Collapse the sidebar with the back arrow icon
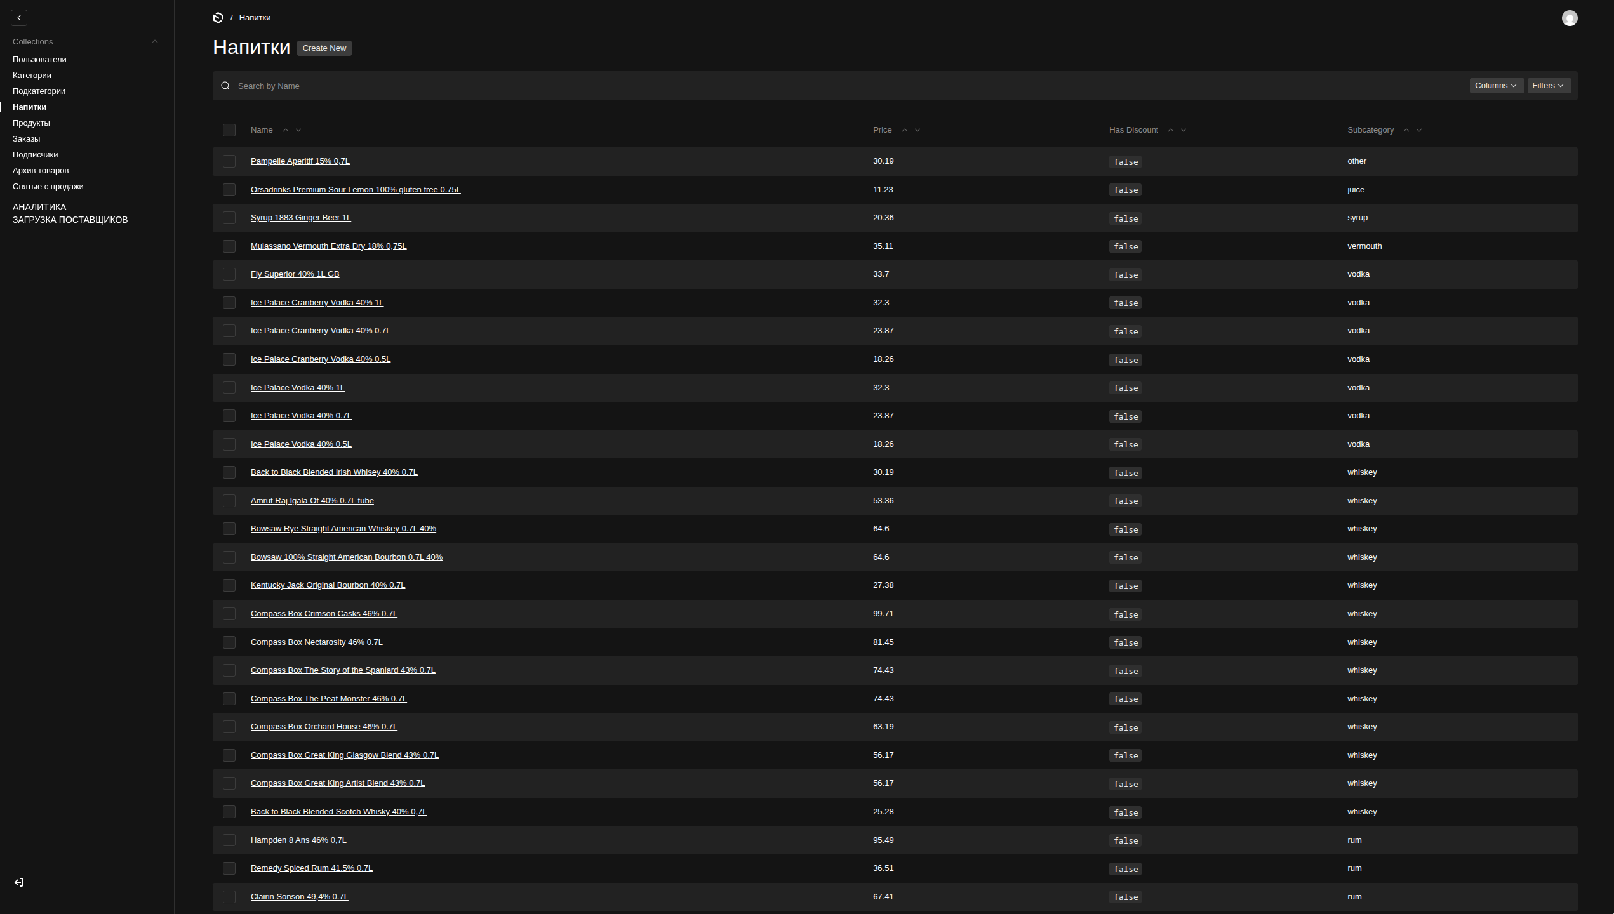Screen dimensions: 1614x914 coord(19,18)
